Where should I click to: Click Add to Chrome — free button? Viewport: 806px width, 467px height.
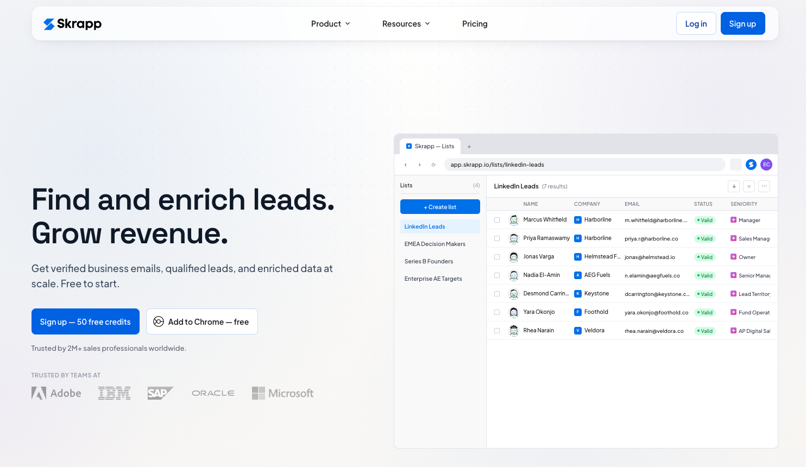click(202, 321)
